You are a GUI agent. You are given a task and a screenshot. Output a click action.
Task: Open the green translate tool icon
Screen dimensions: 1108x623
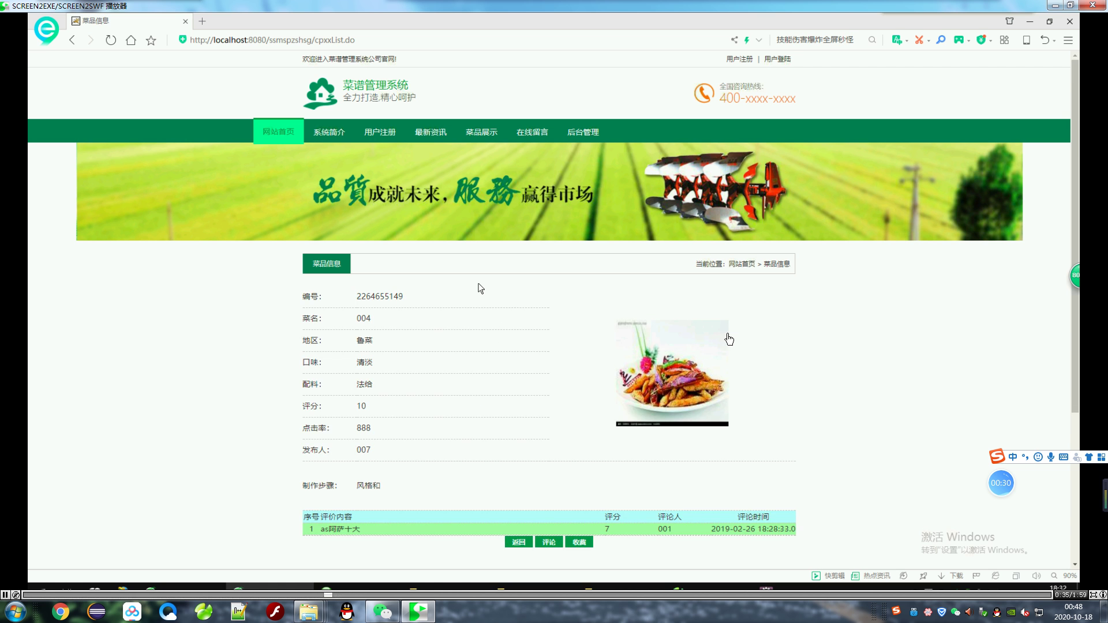pyautogui.click(x=896, y=40)
